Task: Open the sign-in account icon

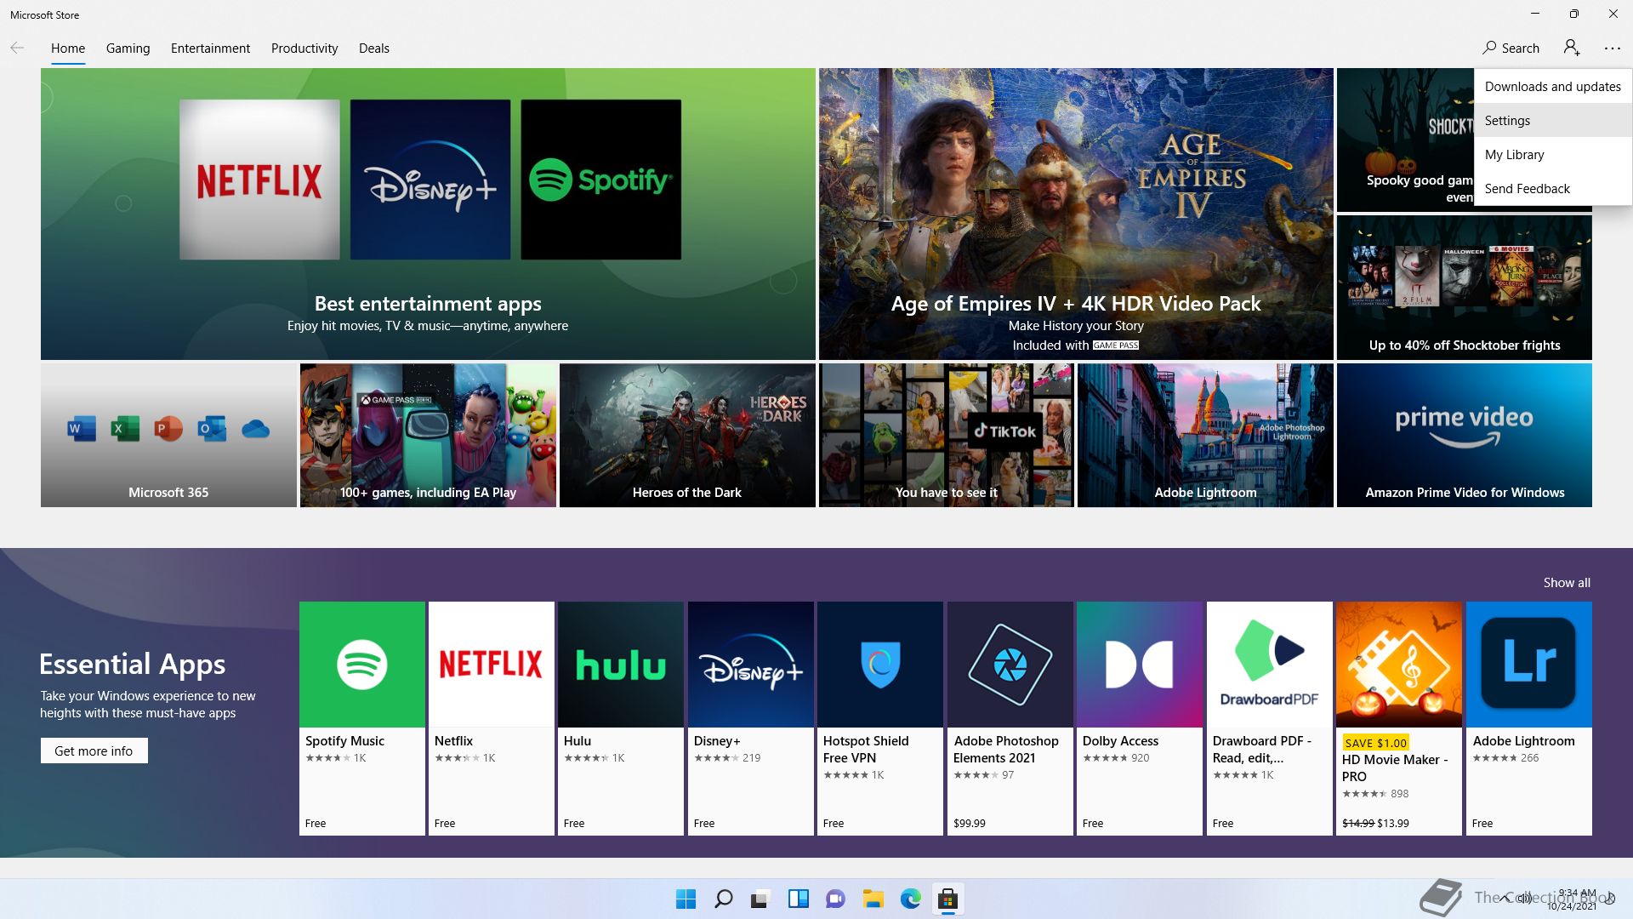Action: [1572, 48]
